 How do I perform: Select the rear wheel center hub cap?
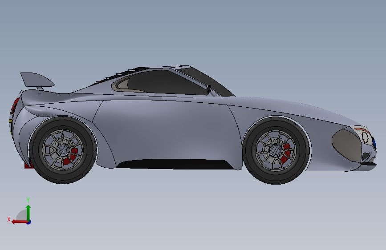tap(63, 149)
